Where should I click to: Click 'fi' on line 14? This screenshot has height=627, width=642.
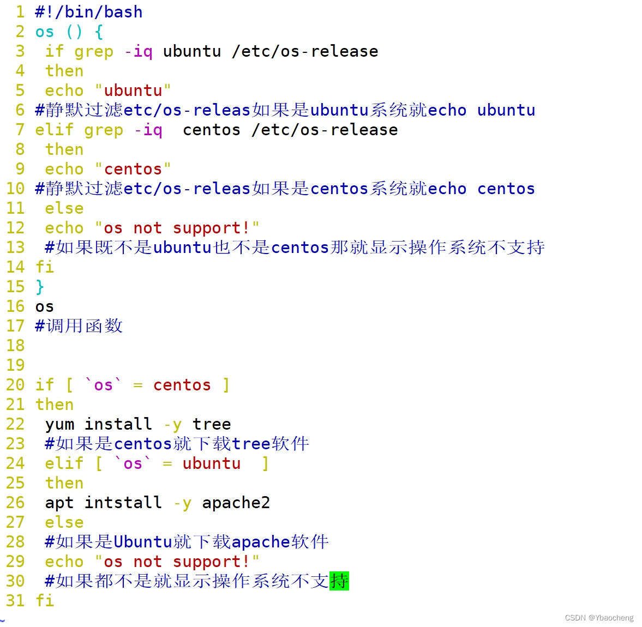pos(45,267)
